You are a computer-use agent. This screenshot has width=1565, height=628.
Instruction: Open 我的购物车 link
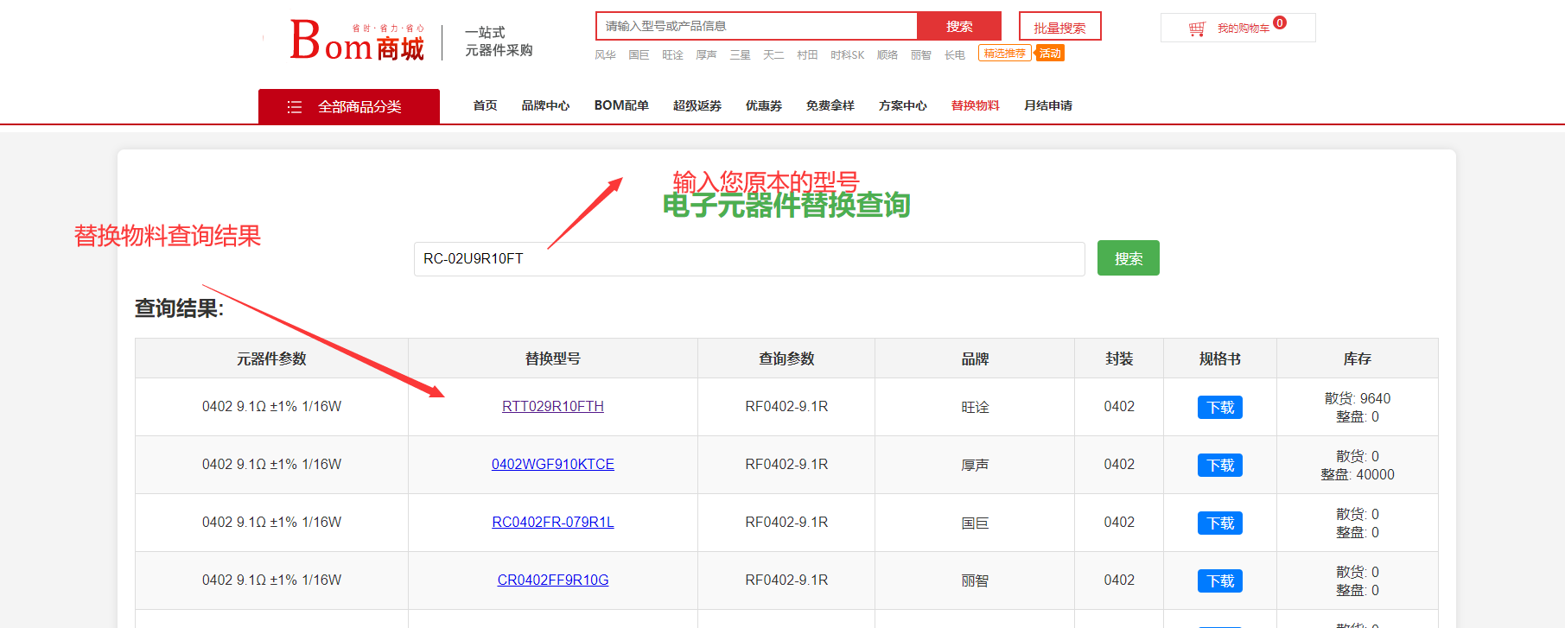1244,29
